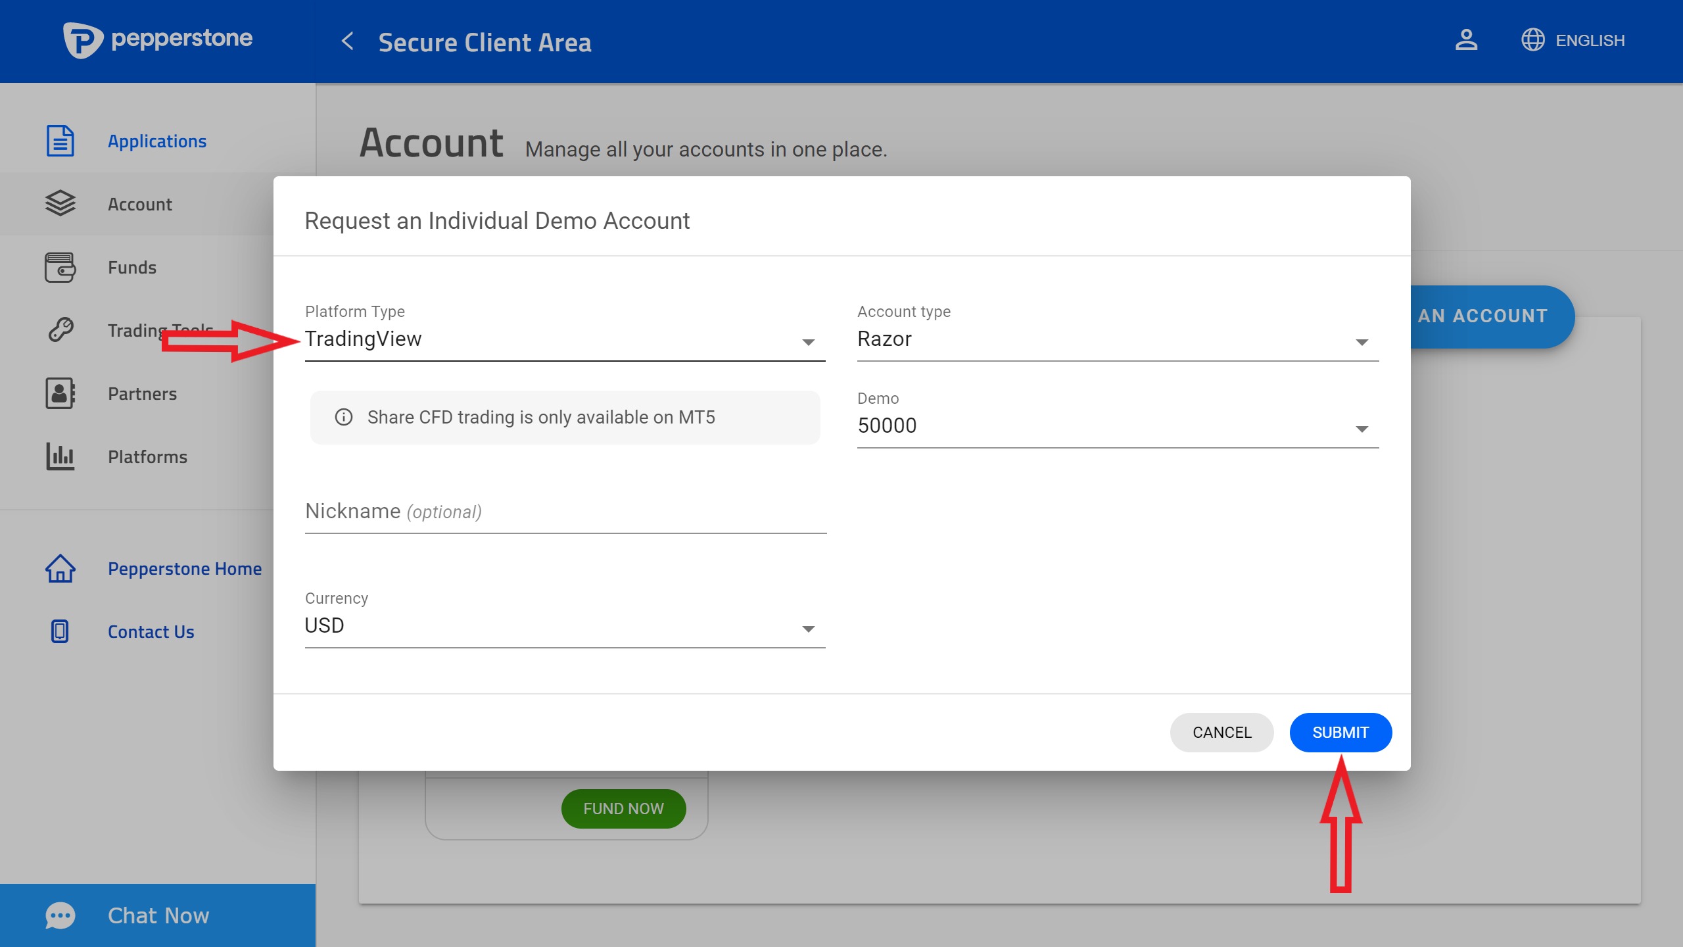
Task: Click the Funds wallet icon
Action: coord(60,268)
